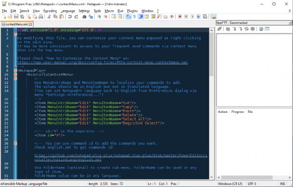Screen dimensions: 293x187
Task: Open the user defined language icon
Action: (147, 17)
